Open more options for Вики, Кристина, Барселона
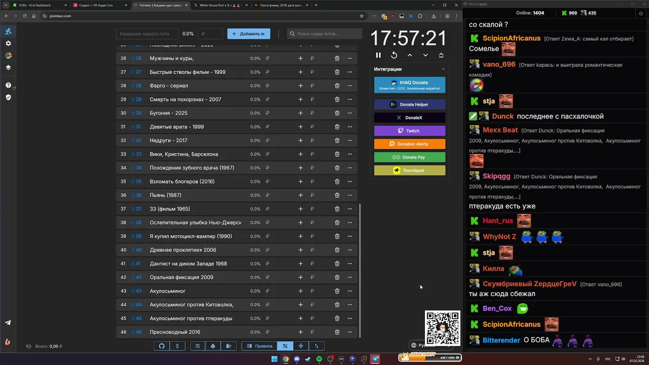 (x=350, y=154)
